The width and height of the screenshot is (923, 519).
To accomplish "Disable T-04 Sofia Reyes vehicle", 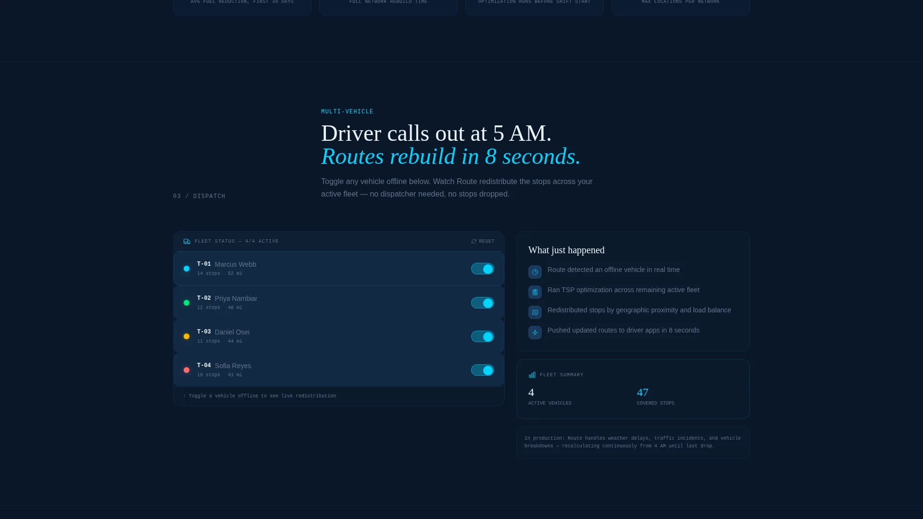I will [482, 370].
